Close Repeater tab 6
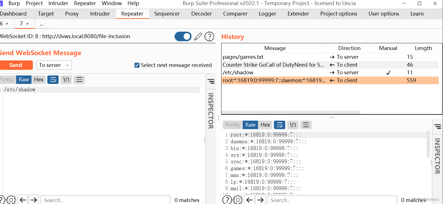 7,24
